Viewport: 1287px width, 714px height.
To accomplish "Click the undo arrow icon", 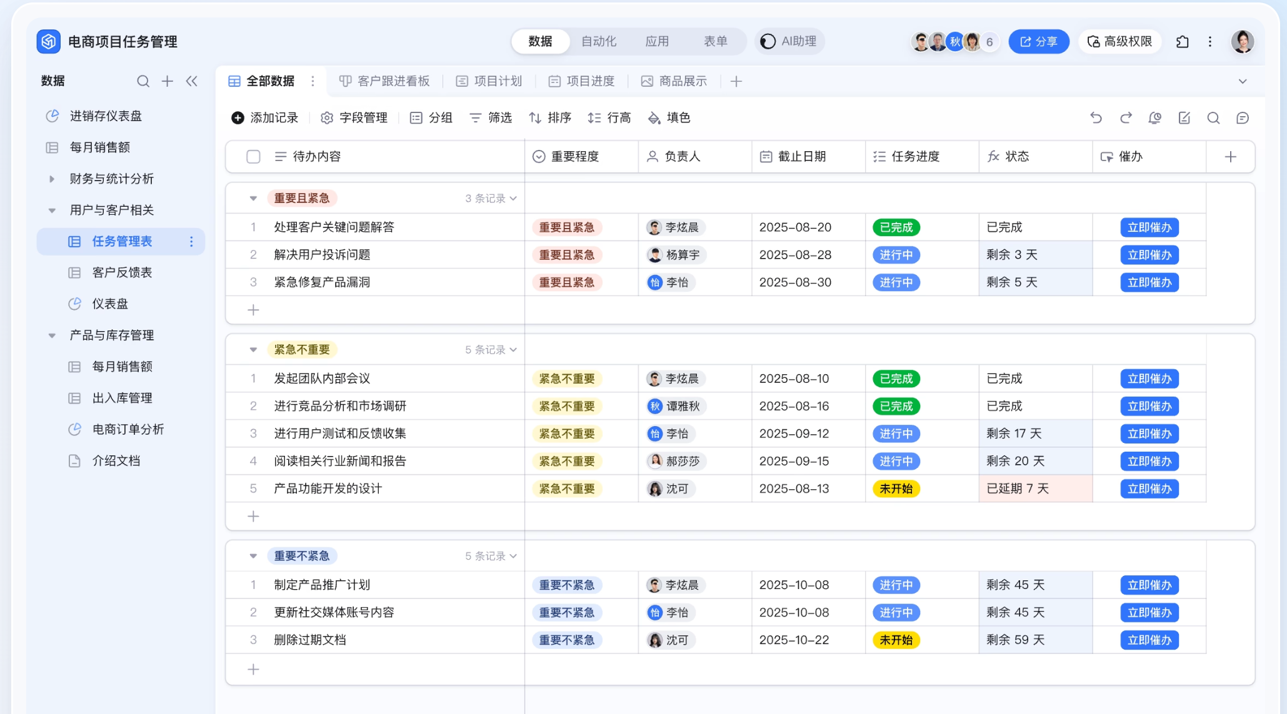I will point(1096,117).
